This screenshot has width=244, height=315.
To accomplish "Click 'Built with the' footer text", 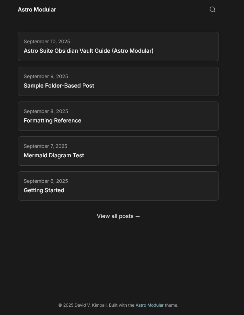I will coord(121,305).
